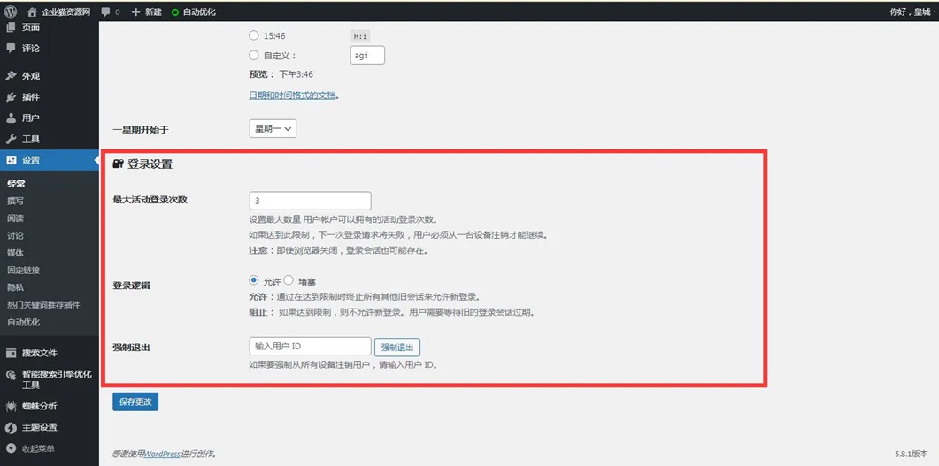Open the 经常 general settings submenu
Screen dimensions: 939x466
(x=16, y=184)
